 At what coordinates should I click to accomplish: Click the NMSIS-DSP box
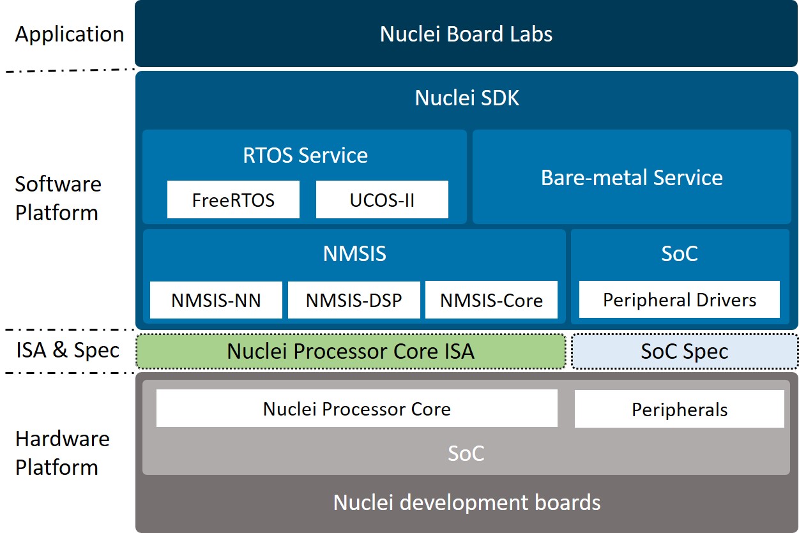354,300
